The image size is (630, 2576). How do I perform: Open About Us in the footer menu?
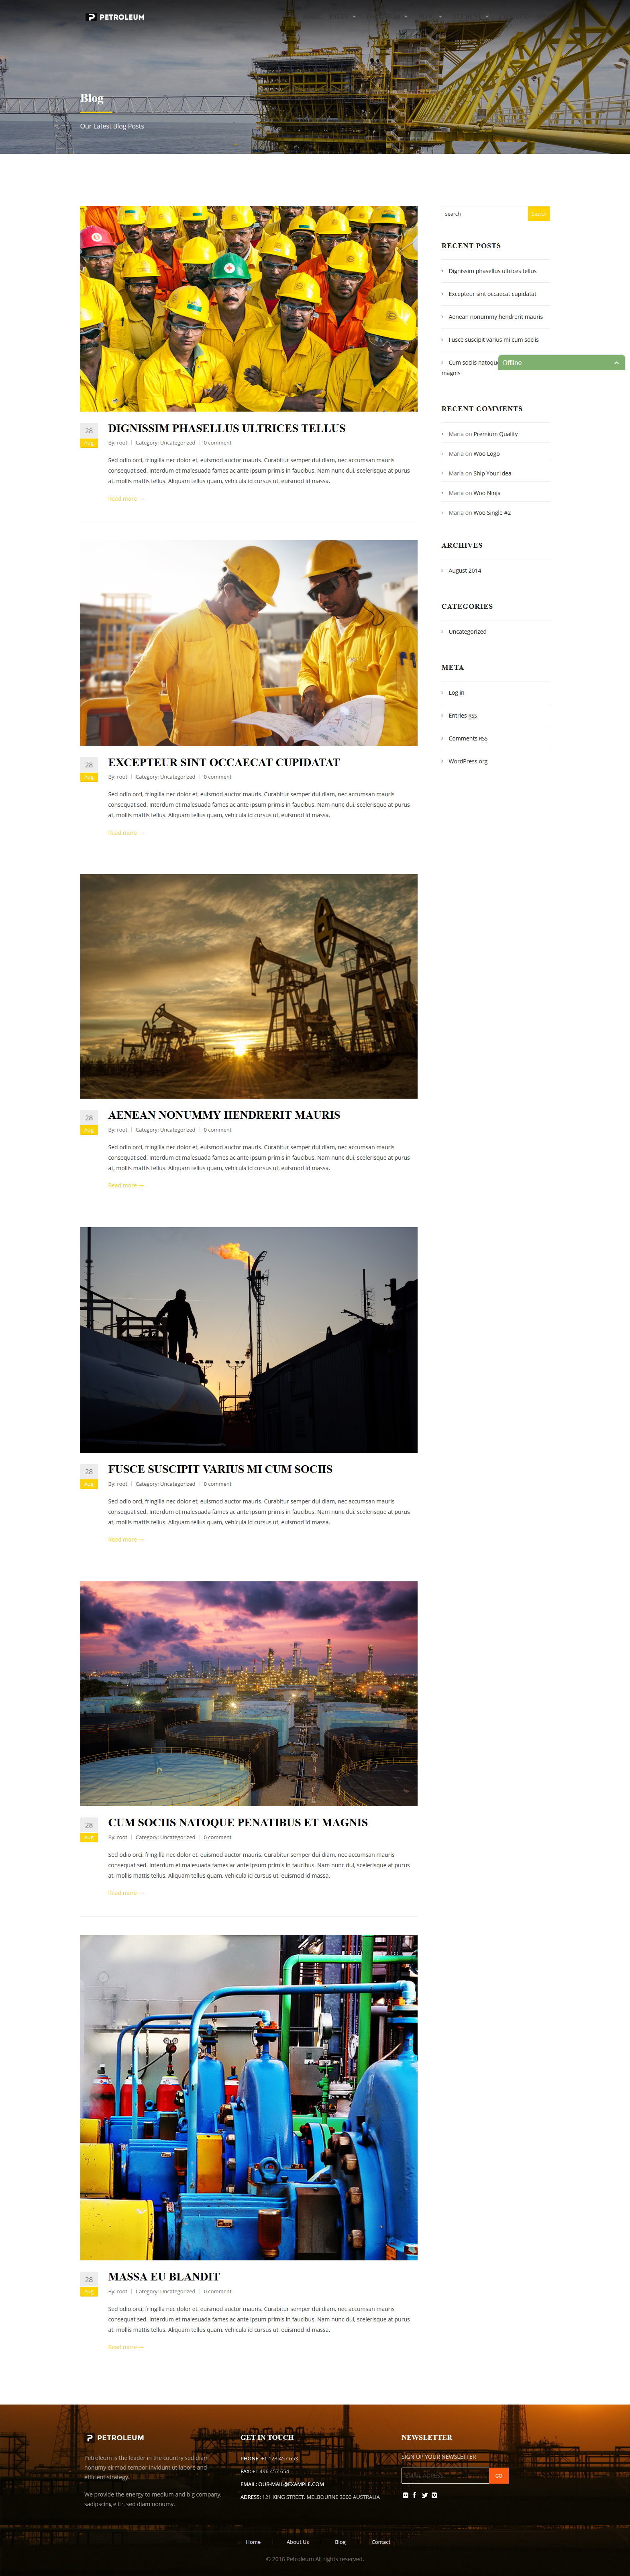tap(297, 2541)
